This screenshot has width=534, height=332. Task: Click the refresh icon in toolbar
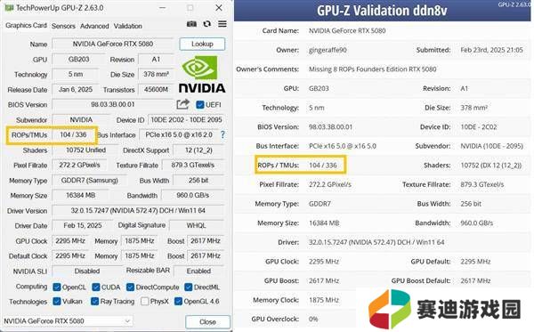pyautogui.click(x=207, y=24)
